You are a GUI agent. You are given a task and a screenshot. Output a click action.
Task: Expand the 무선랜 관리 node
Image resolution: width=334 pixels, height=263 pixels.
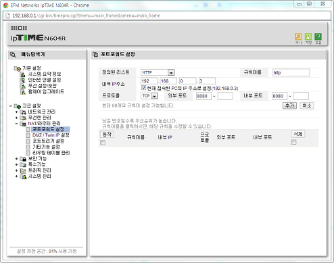[16, 118]
